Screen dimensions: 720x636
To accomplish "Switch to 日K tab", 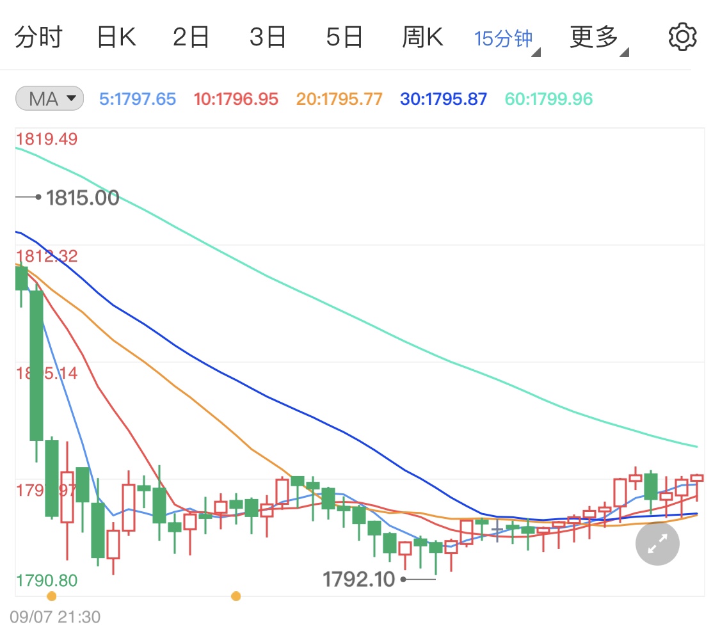I will coord(116,37).
